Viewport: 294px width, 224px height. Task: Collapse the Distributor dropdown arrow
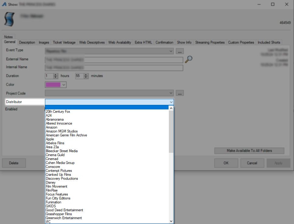click(171, 102)
